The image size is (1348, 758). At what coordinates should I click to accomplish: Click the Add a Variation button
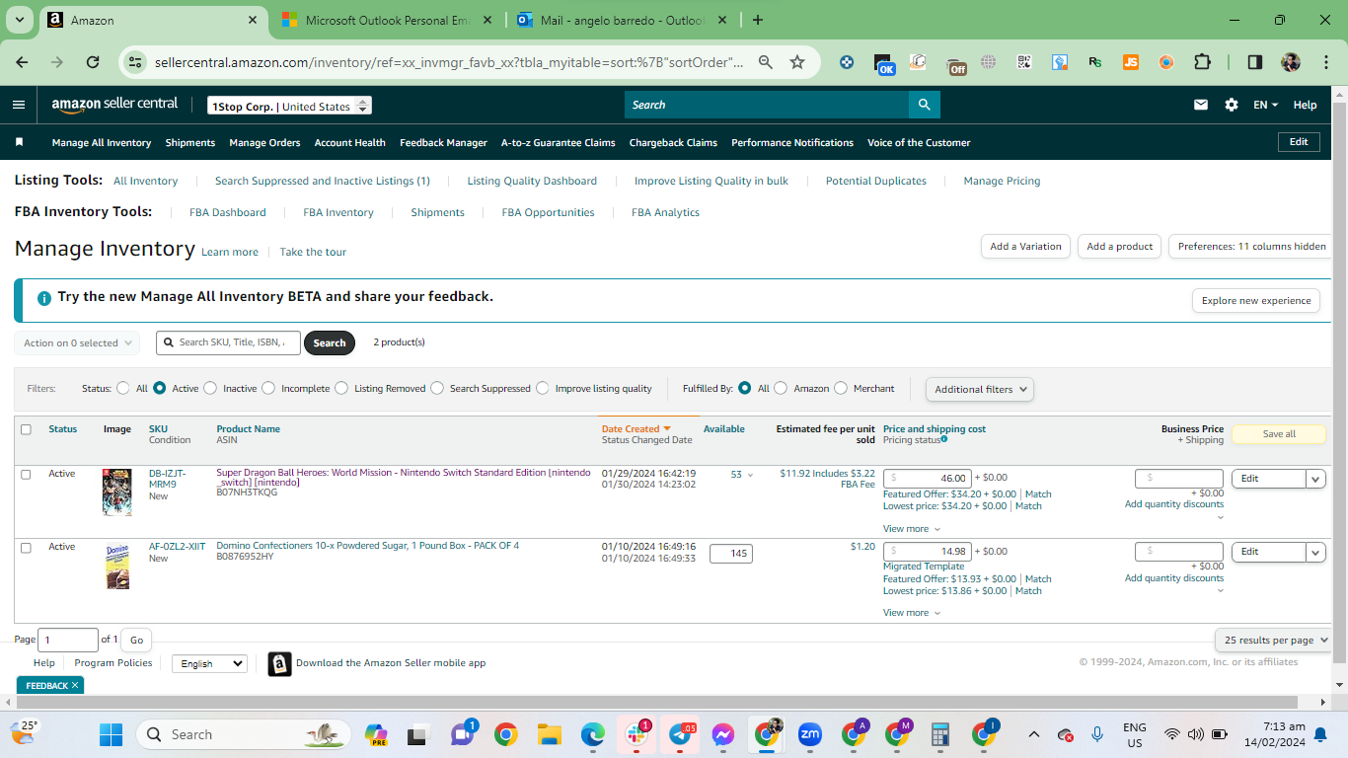tap(1026, 247)
